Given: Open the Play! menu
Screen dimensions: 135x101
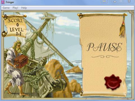Looking at the screenshot, I should [15, 8].
